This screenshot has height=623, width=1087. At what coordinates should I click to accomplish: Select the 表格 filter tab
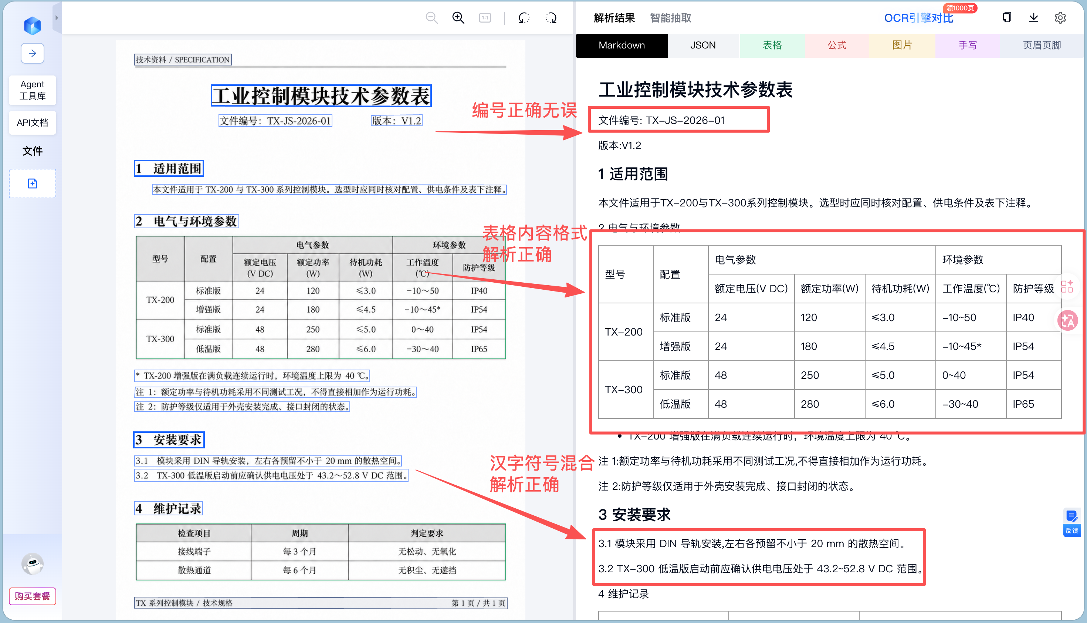tap(772, 46)
